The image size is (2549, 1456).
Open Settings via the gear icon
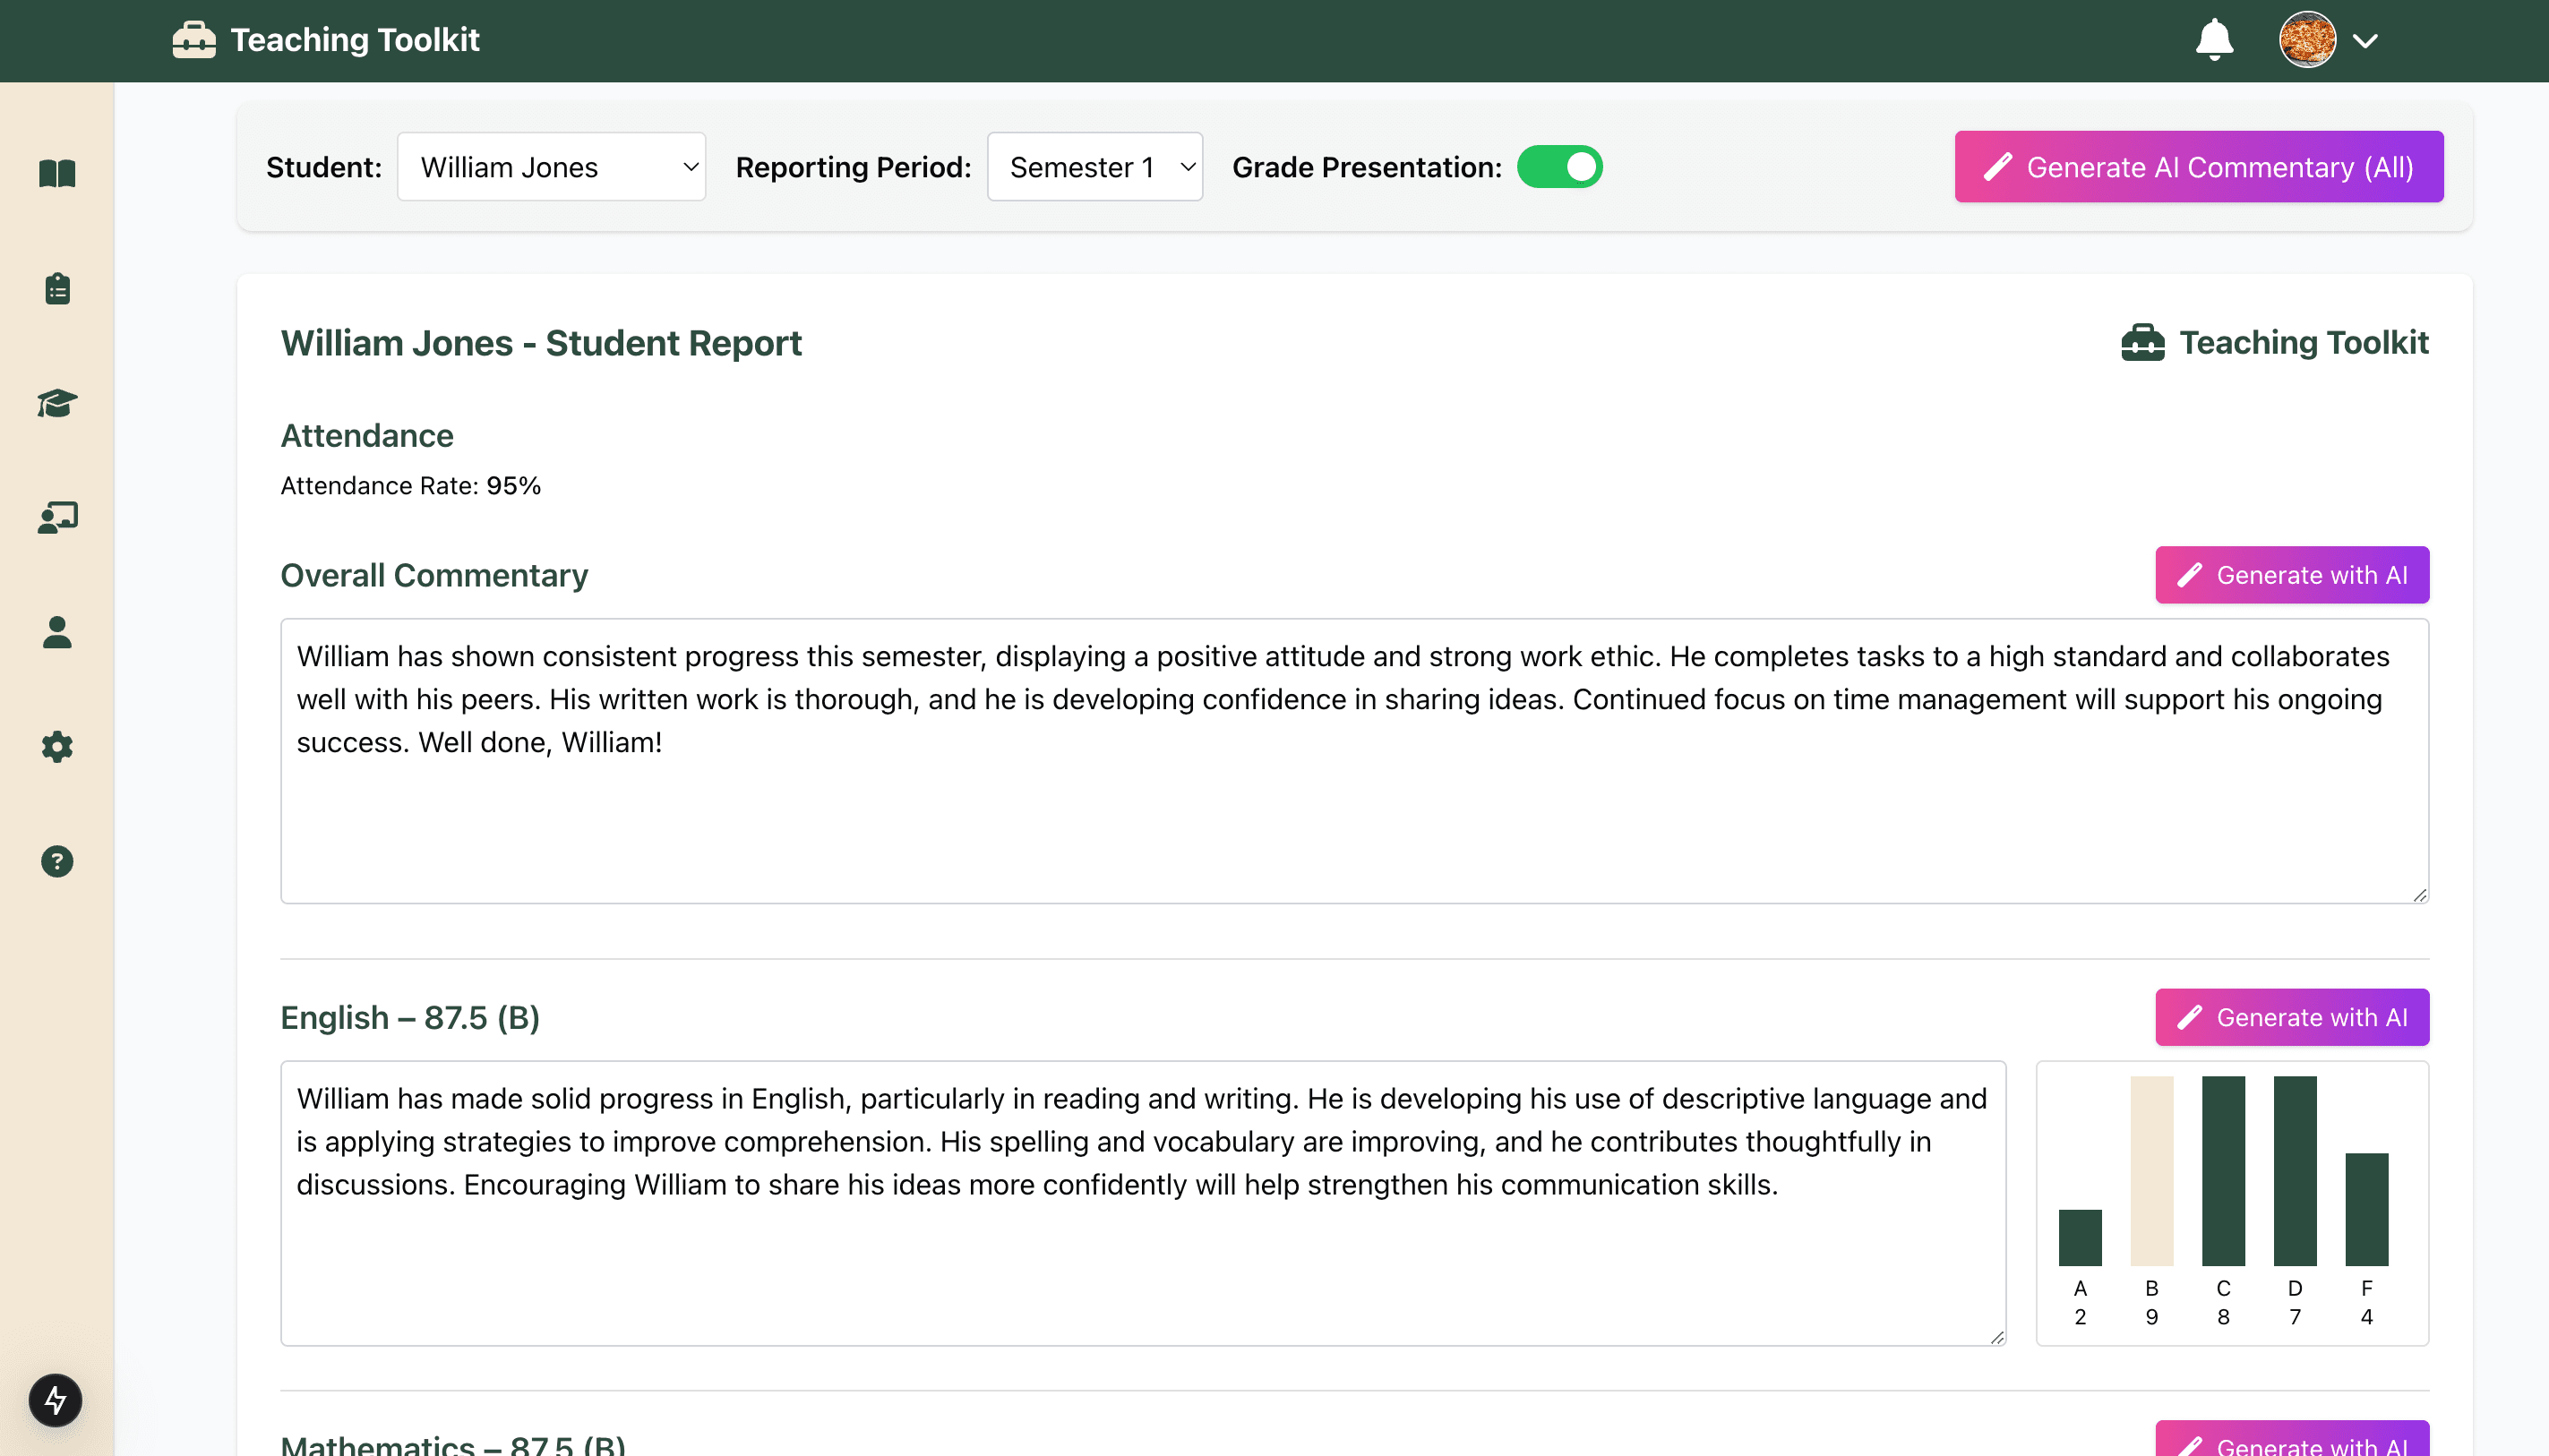coord(57,746)
